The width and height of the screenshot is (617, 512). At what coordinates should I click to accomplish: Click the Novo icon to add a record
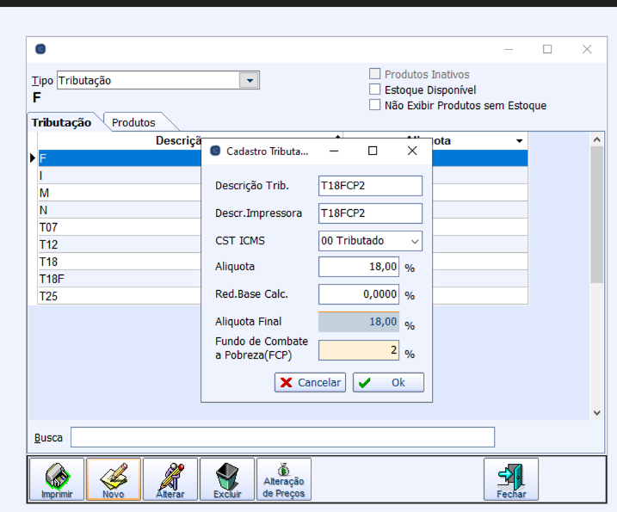click(113, 478)
